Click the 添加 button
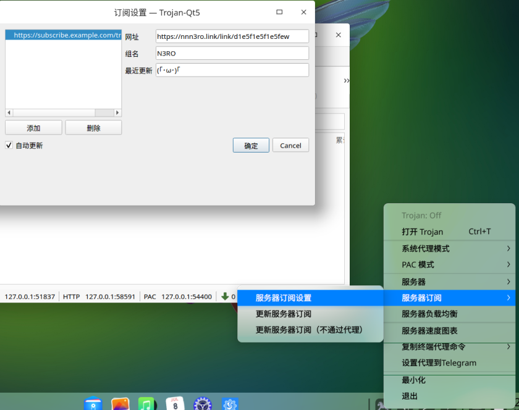This screenshot has width=519, height=410. click(x=33, y=128)
